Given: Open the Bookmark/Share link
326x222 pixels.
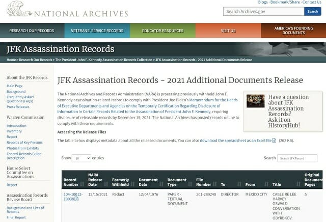Looking at the screenshot, I should (285, 2).
